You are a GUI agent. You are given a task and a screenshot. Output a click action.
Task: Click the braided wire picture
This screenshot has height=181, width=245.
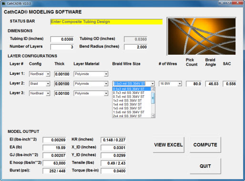tap(202, 36)
